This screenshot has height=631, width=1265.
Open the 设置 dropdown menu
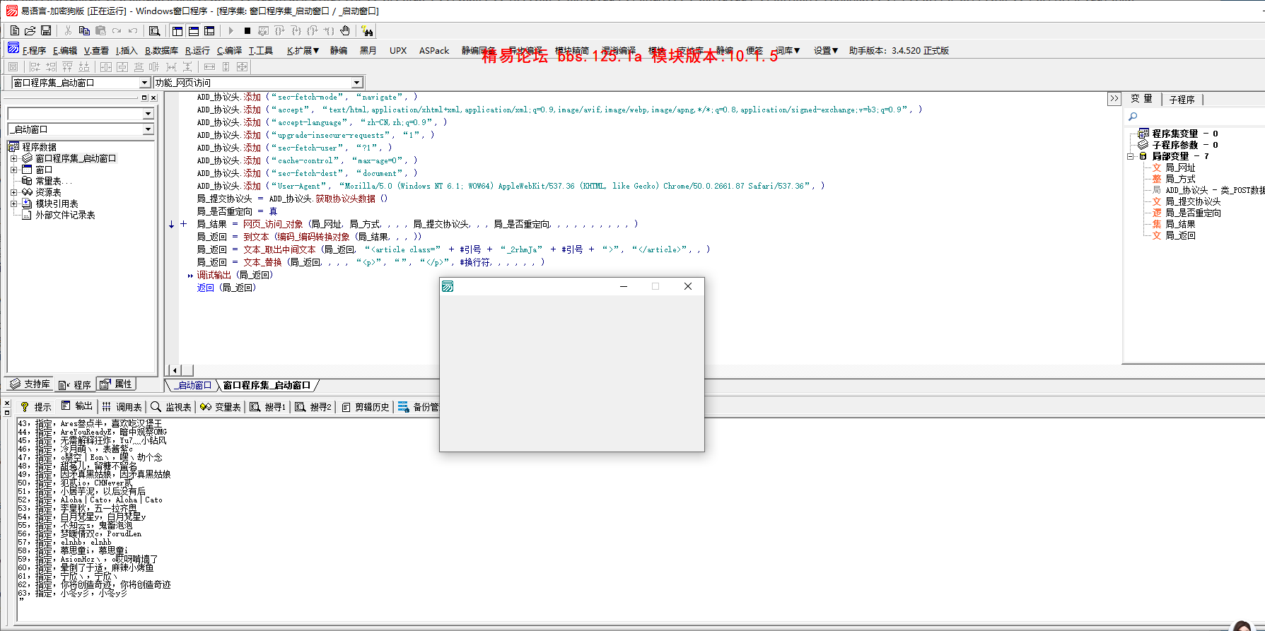[825, 50]
